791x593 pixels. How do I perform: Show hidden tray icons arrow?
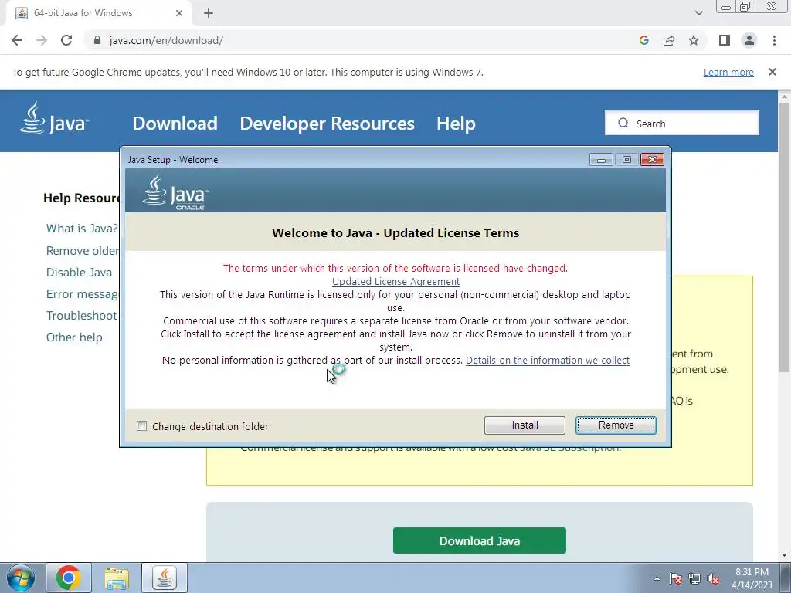pyautogui.click(x=657, y=578)
